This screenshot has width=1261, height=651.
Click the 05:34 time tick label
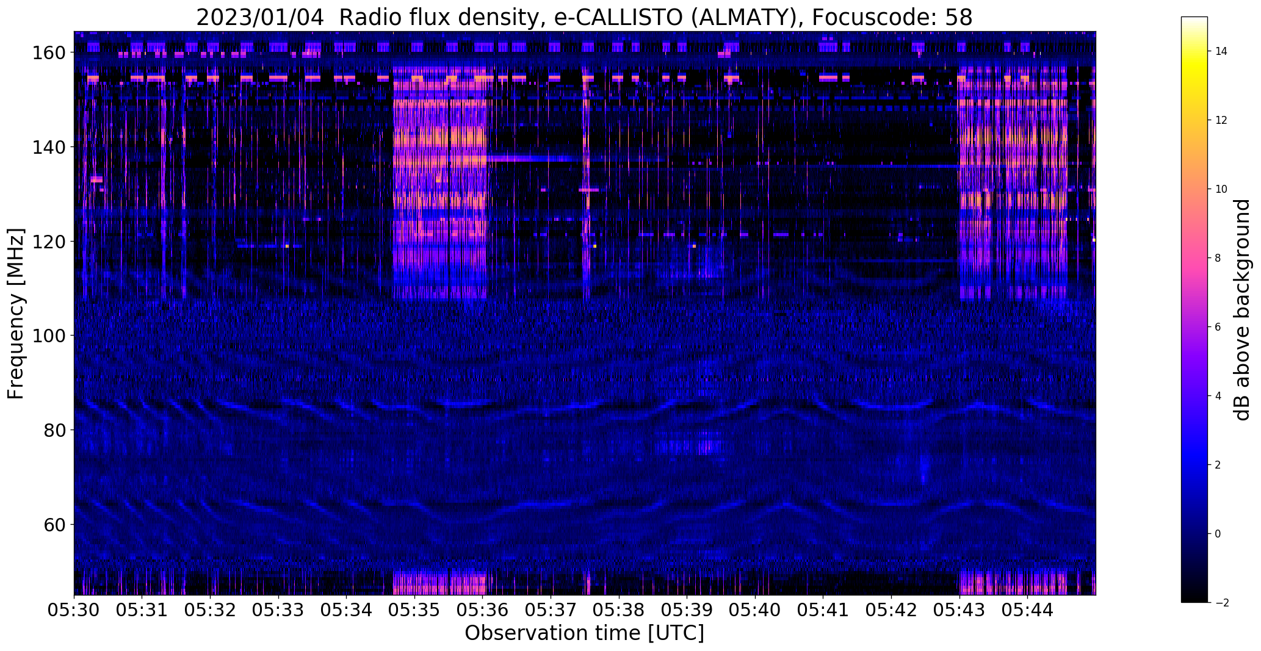[x=347, y=610]
